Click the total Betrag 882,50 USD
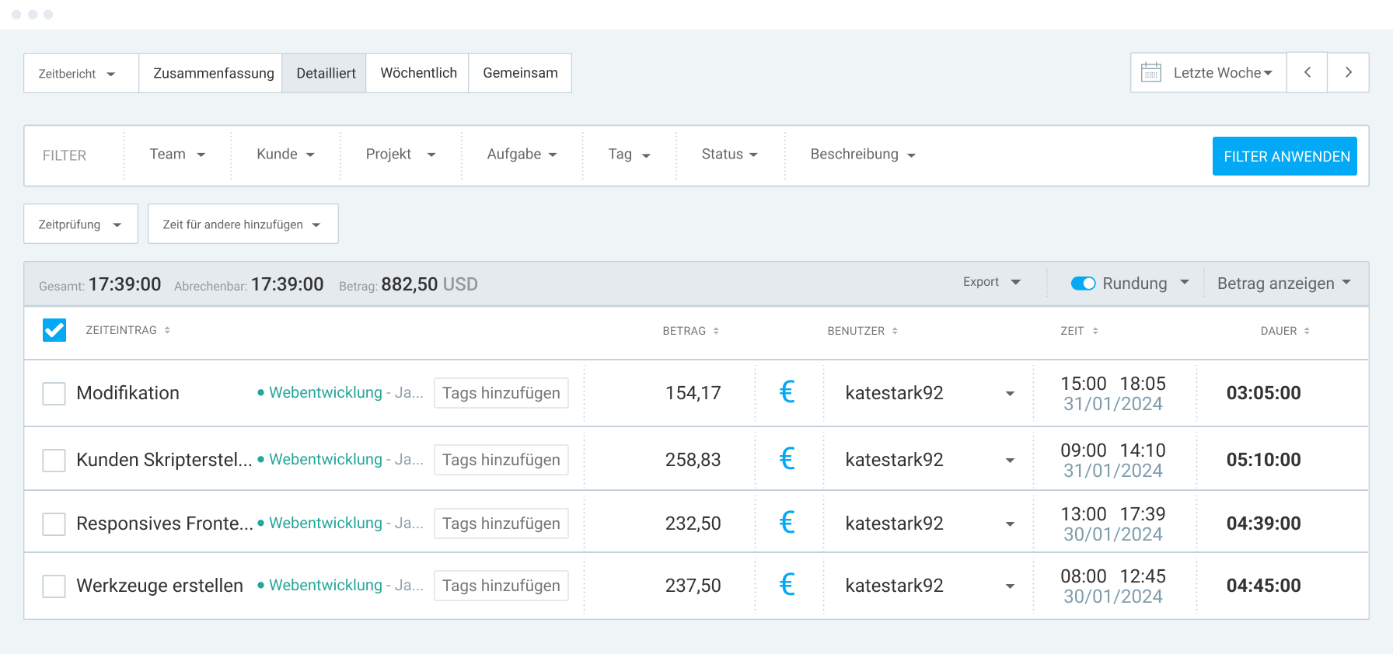This screenshot has height=654, width=1393. pos(429,284)
